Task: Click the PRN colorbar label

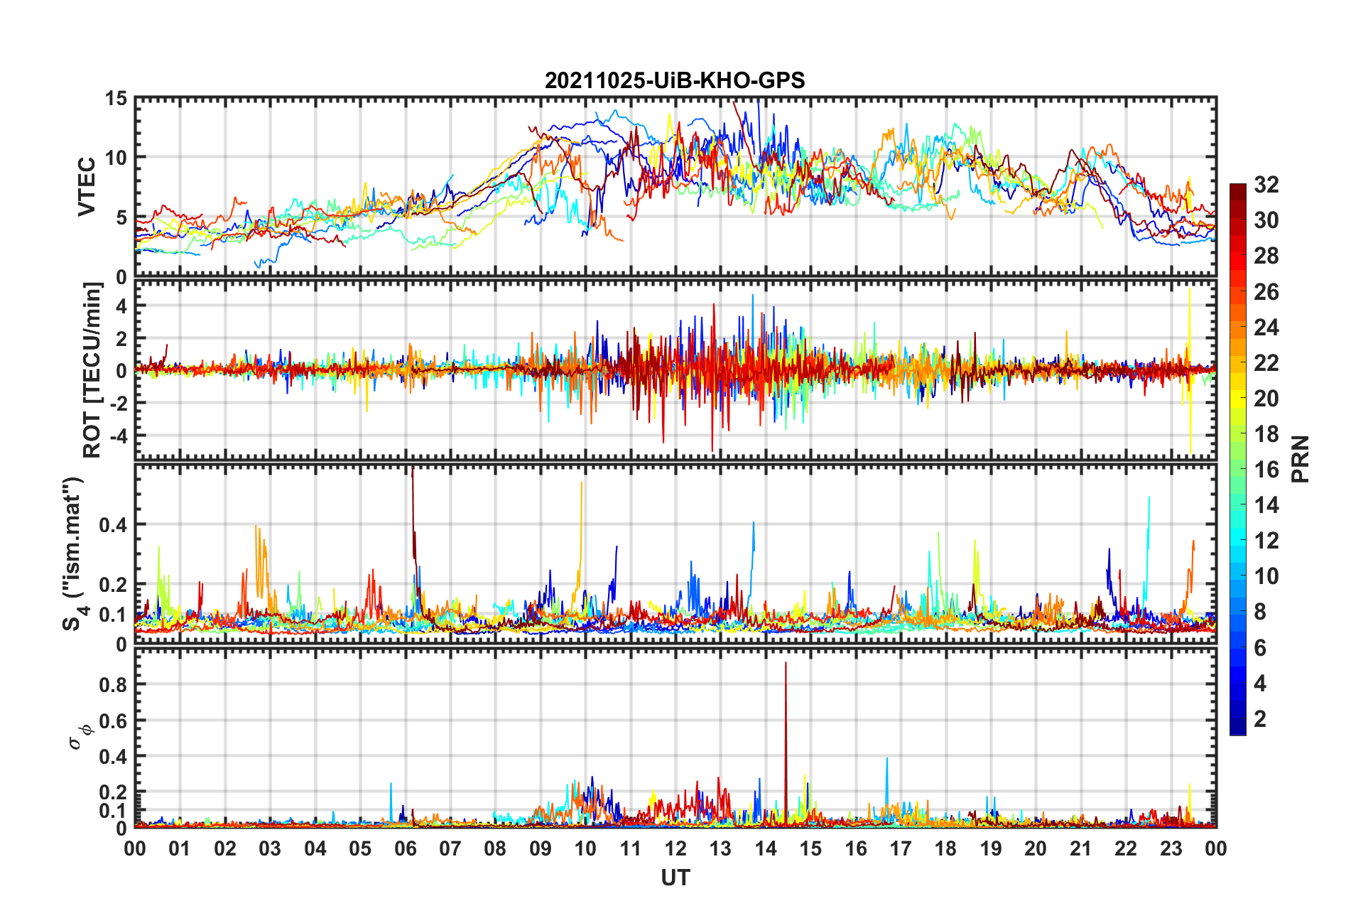Action: coord(1300,459)
